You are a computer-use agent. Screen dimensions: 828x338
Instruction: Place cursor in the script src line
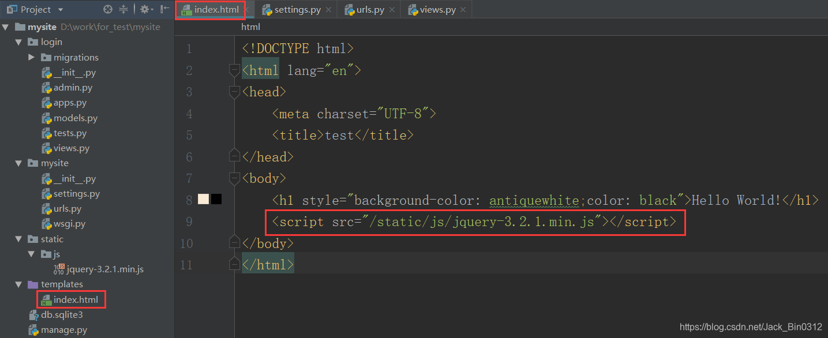coord(474,221)
